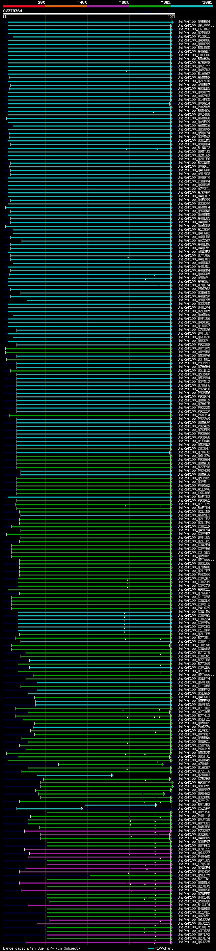
Task: Open hit UniRef100_Q2LIP2
Action: [193, 519]
